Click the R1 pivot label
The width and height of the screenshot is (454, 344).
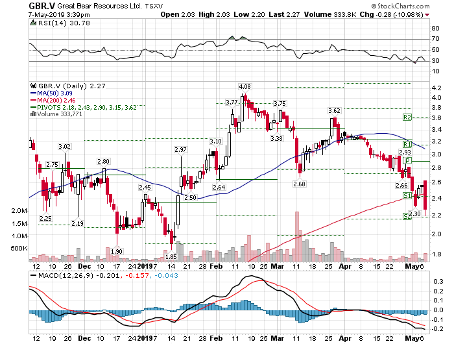(x=407, y=144)
